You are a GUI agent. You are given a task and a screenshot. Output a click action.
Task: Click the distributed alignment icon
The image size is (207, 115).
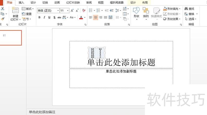[110, 17]
